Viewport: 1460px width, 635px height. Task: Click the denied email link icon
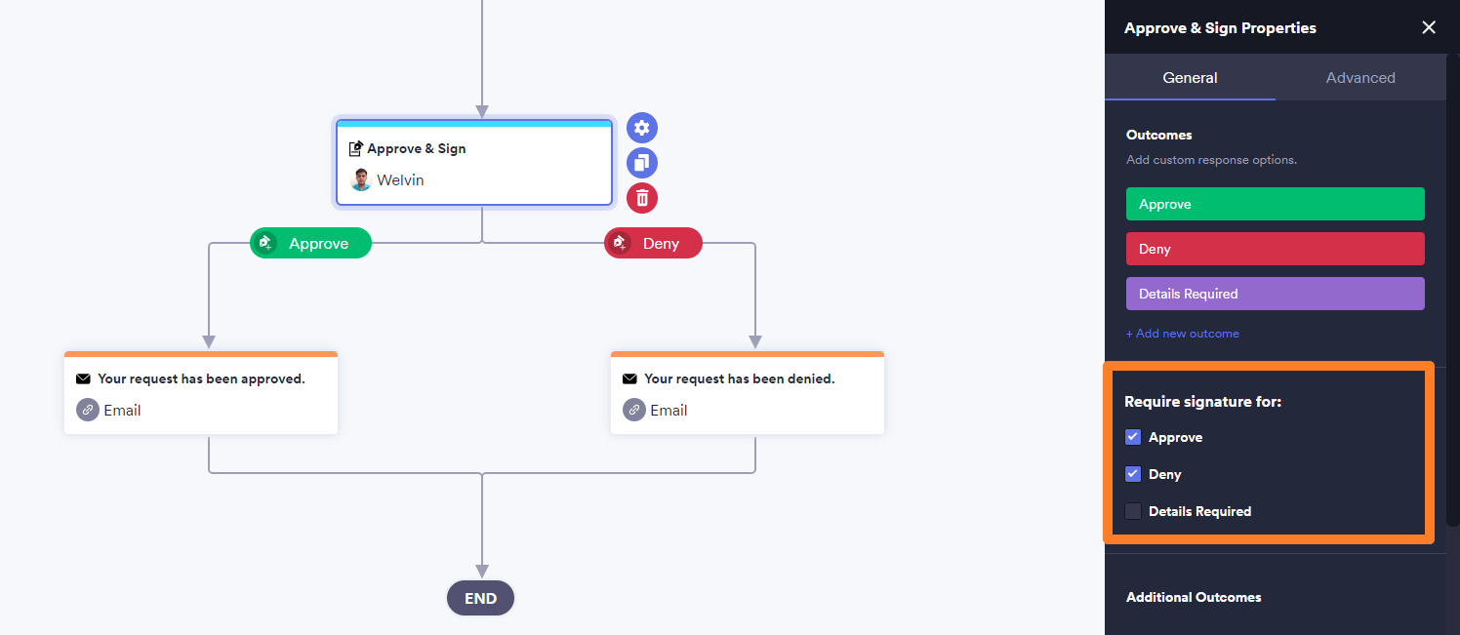634,410
